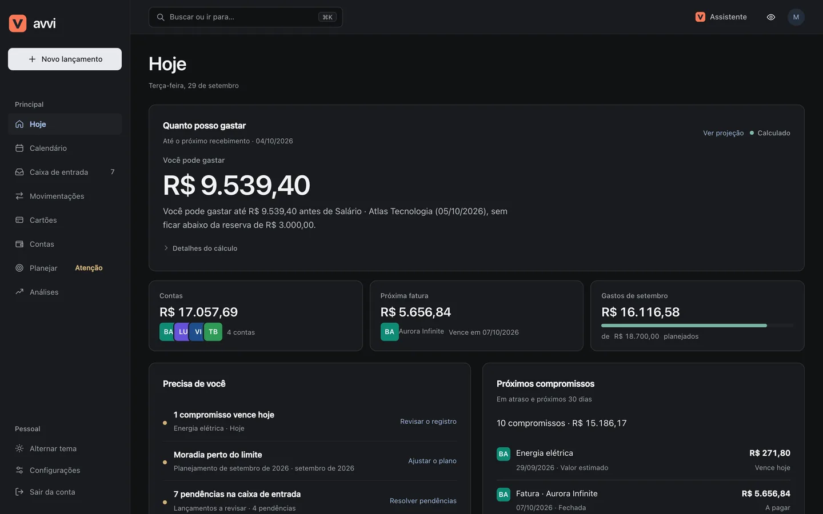
Task: Click the BA badge beside Aurora Infinite
Action: 390,332
